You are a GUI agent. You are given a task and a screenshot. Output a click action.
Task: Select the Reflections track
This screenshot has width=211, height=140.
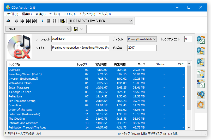click(97, 96)
